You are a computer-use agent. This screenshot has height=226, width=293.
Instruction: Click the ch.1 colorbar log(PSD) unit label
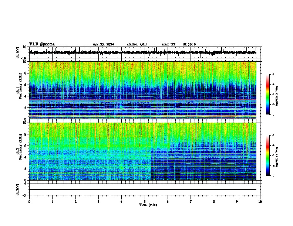point(277,96)
